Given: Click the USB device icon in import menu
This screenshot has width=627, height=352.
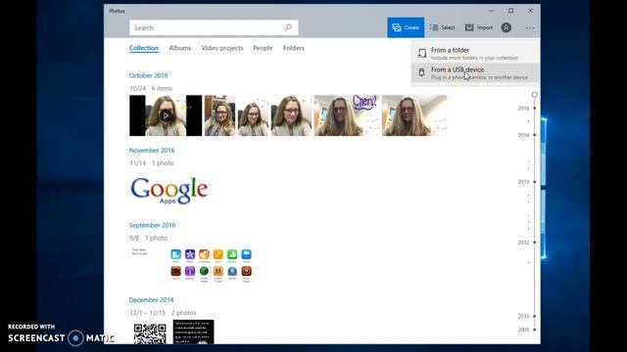Looking at the screenshot, I should point(421,72).
